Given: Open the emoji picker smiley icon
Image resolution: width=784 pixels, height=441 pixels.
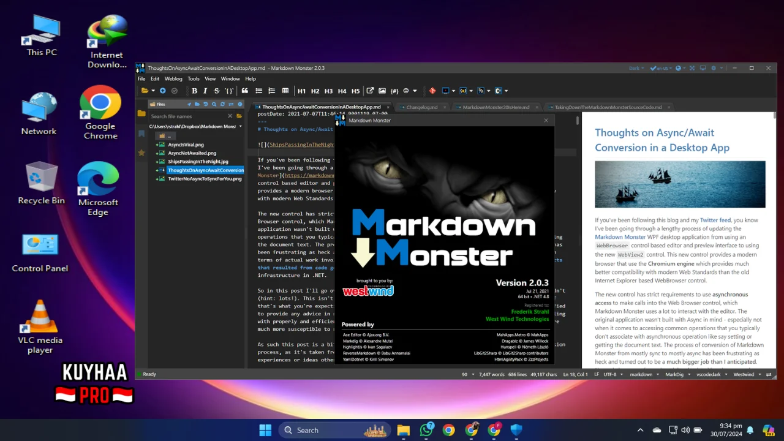Looking at the screenshot, I should click(405, 91).
